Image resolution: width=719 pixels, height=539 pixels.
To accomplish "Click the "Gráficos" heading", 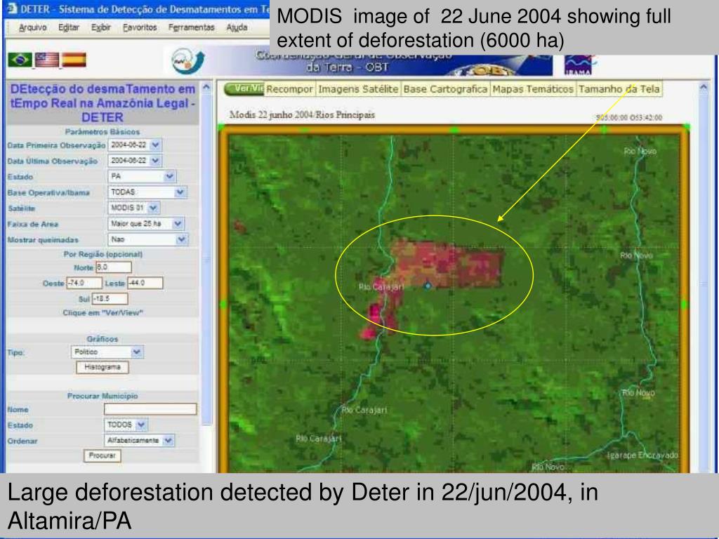I will [x=103, y=339].
